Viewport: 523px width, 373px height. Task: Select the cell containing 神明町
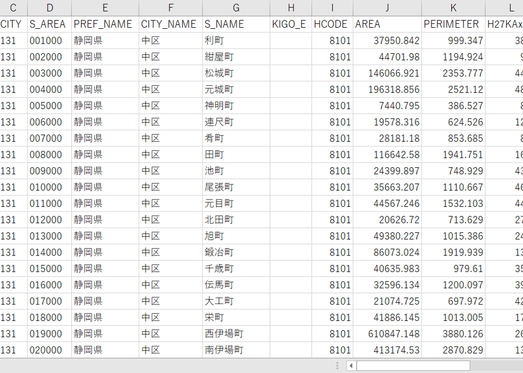(236, 106)
